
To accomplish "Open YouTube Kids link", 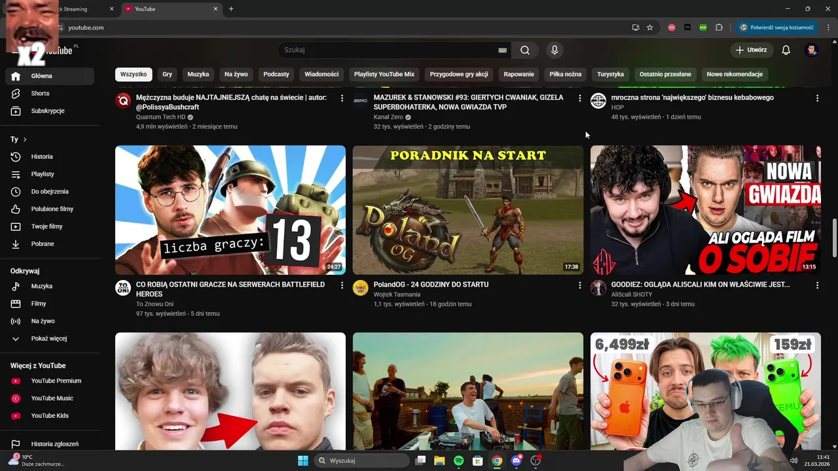I will (x=50, y=416).
